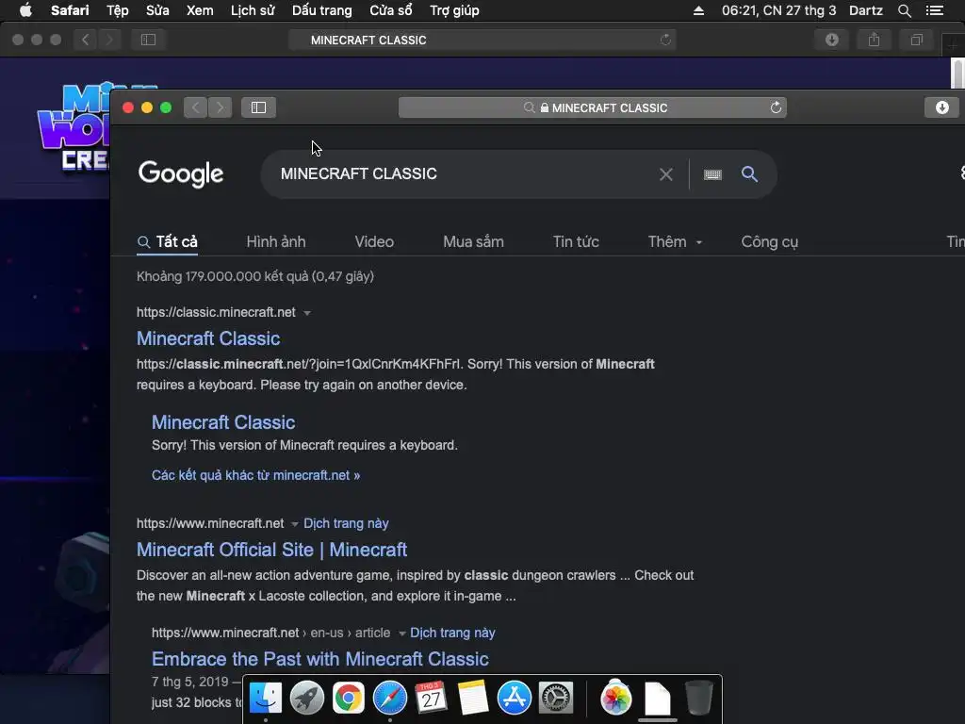Open Photos app from the Dock
This screenshot has height=724, width=965.
tap(615, 699)
